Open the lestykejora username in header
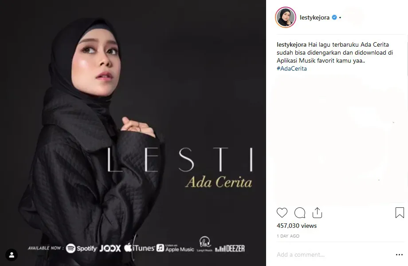The width and height of the screenshot is (408, 266). [314, 17]
